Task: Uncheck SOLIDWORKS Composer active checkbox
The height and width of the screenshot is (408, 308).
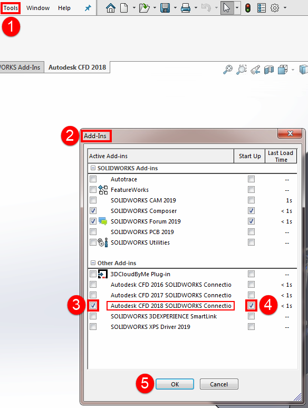Action: pyautogui.click(x=93, y=210)
